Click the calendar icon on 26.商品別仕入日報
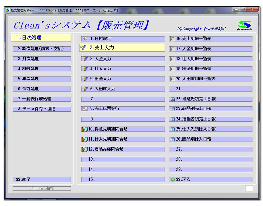Image resolution: width=263 pixels, height=206 pixels. point(173,139)
